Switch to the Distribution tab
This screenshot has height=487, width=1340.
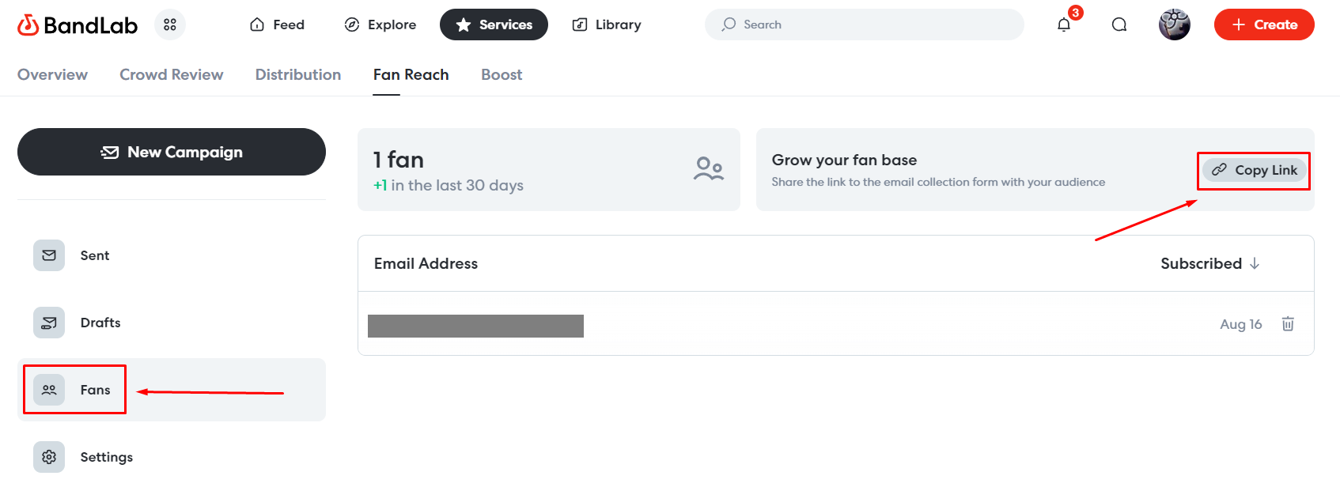pos(298,74)
